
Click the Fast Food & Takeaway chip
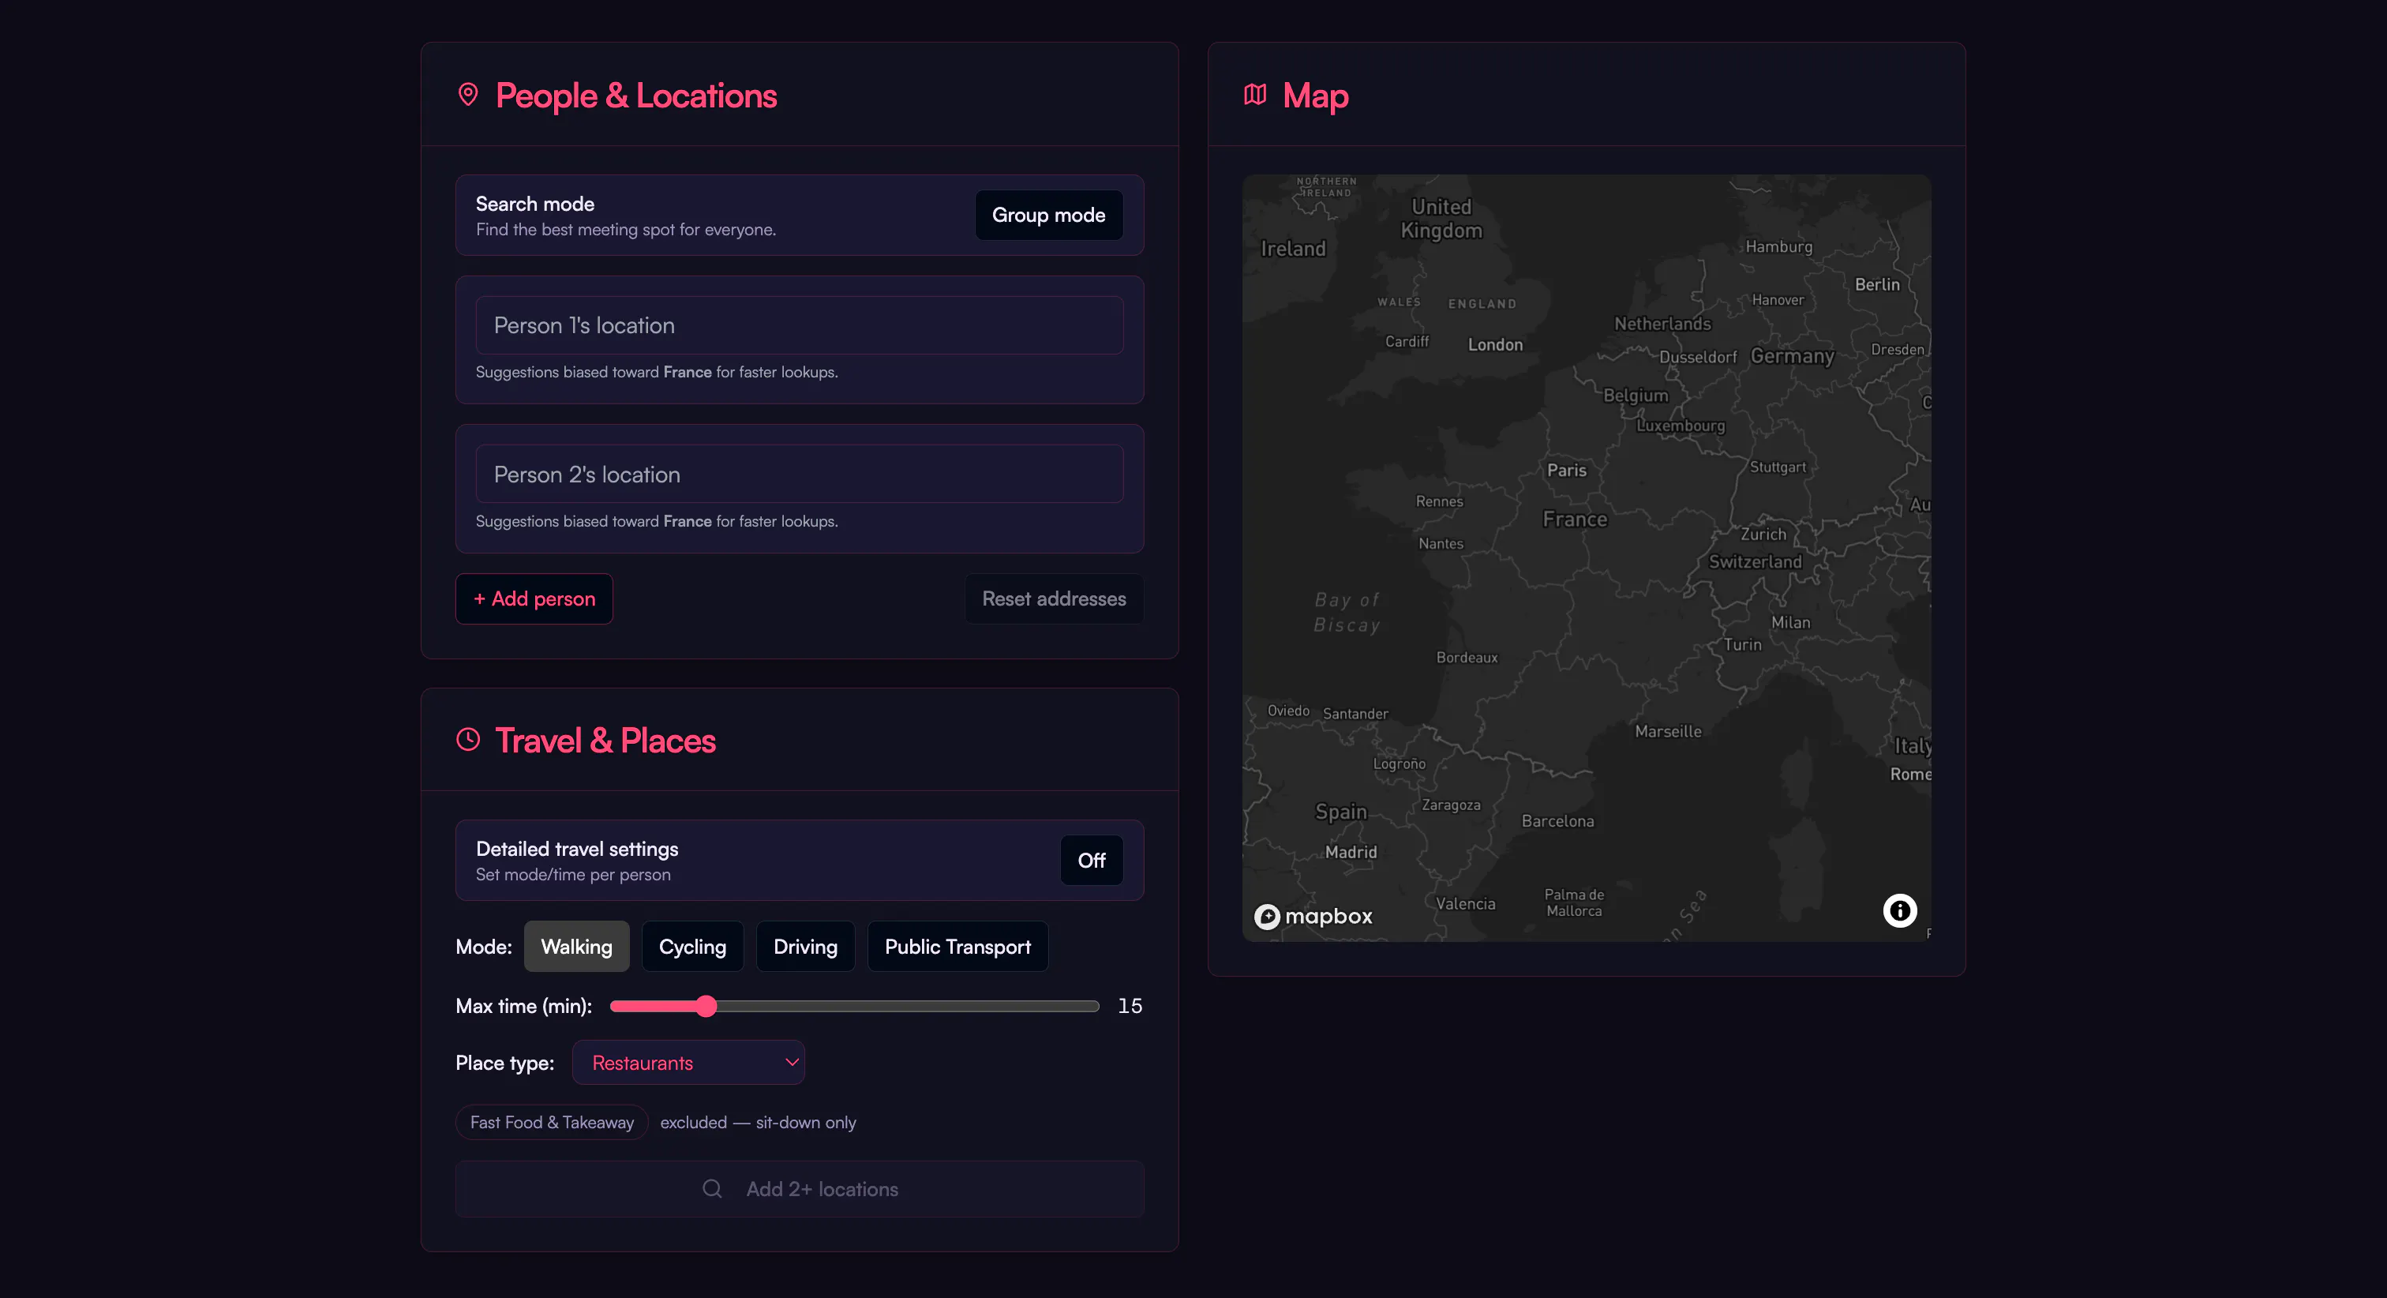click(551, 1122)
